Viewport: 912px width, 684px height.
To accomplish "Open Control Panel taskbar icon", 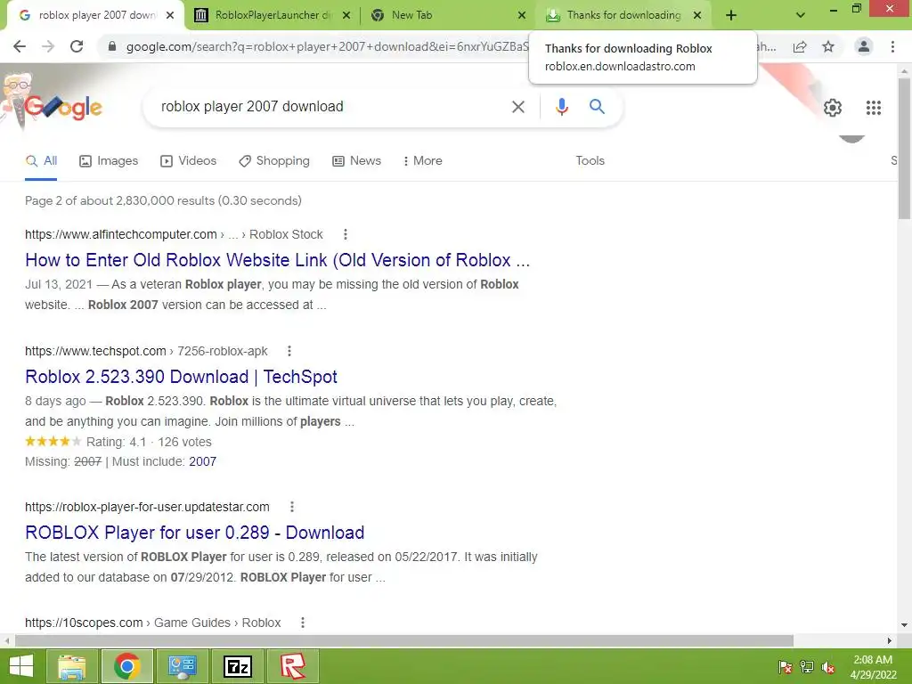I will [x=182, y=666].
